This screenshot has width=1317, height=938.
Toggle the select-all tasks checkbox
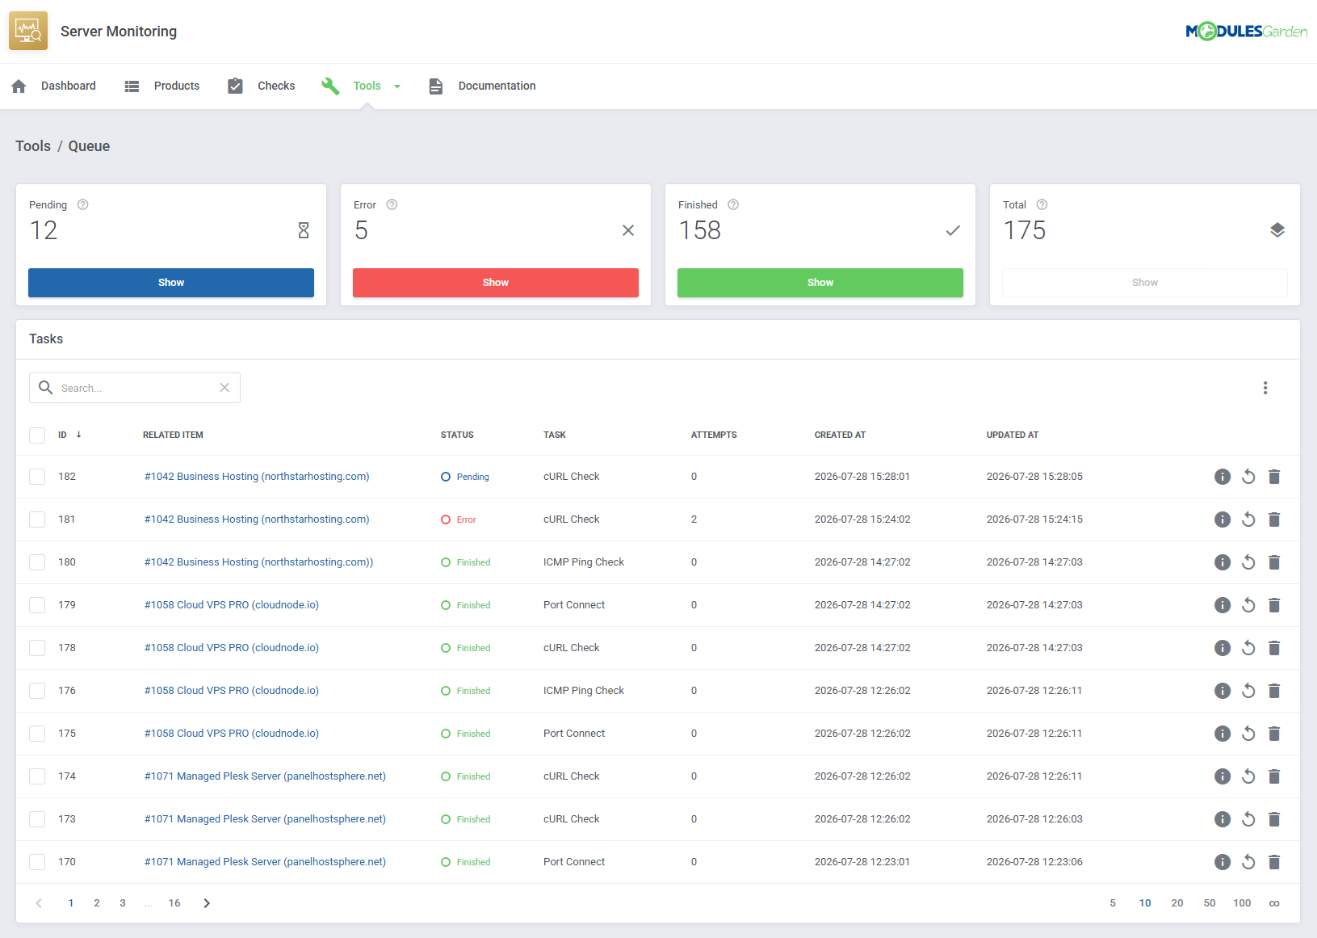(37, 435)
